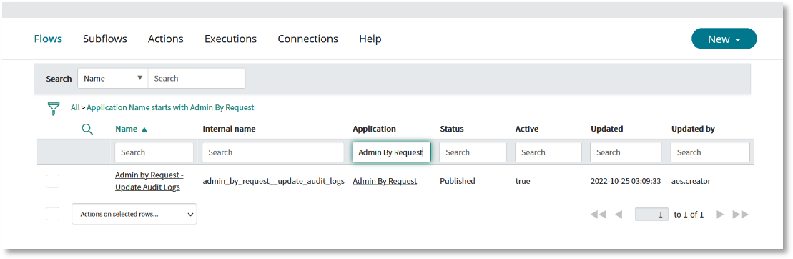The image size is (793, 259).
Task: Sort by the Active column header
Action: point(527,129)
